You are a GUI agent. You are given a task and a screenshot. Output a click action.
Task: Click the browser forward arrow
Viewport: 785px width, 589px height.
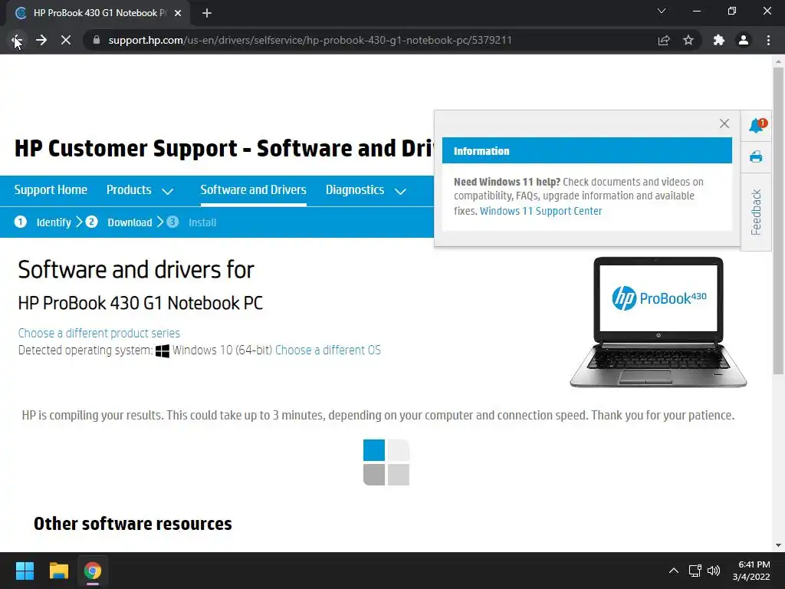(x=41, y=40)
